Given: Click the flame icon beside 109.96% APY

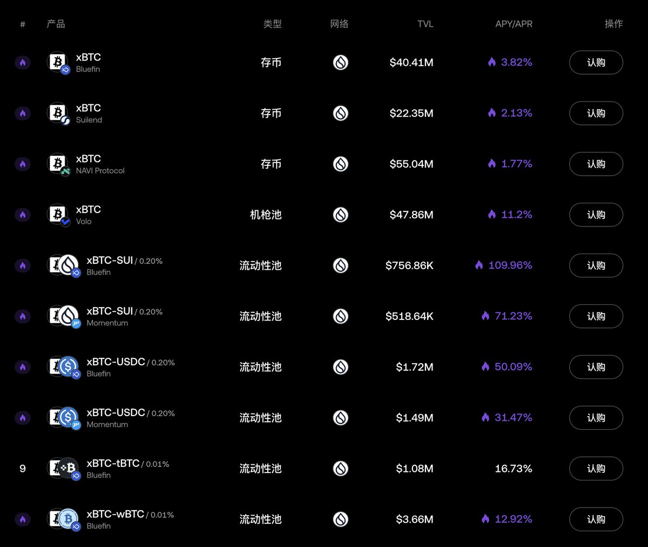Looking at the screenshot, I should (479, 265).
